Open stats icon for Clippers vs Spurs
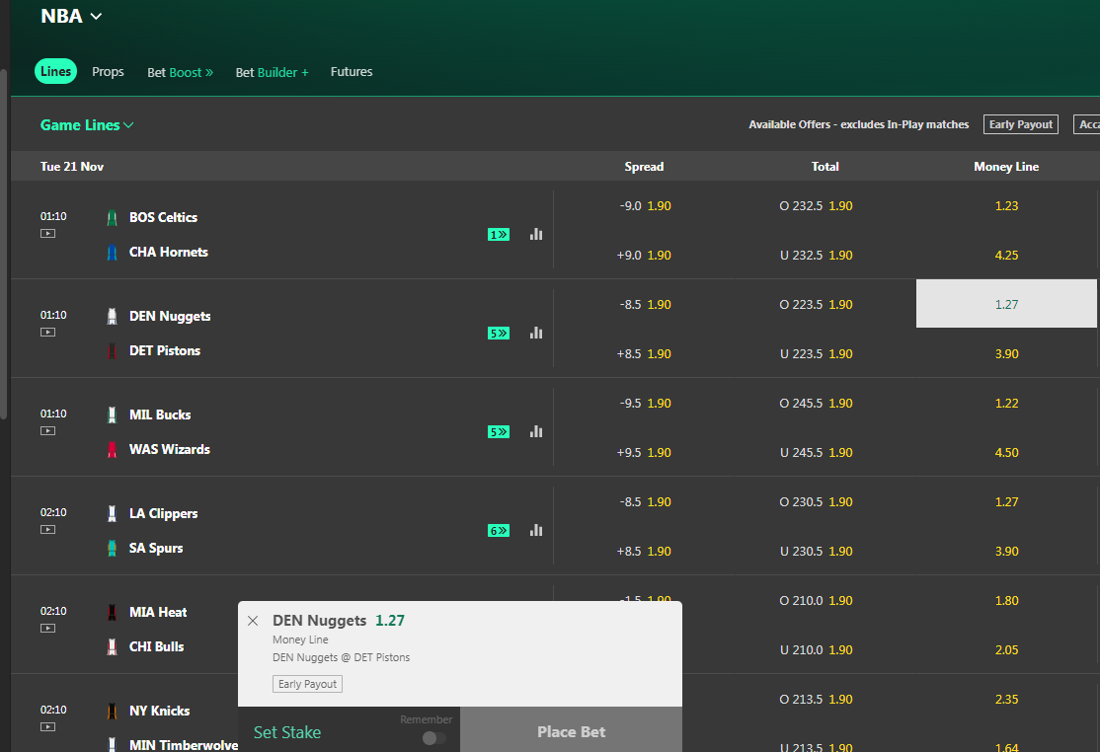The width and height of the screenshot is (1100, 752). click(x=536, y=530)
